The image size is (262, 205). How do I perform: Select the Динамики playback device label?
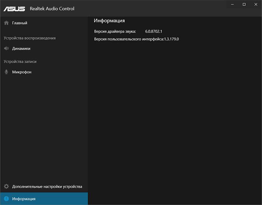(x=21, y=48)
